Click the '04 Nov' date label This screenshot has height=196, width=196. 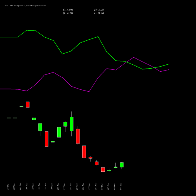coord(21,187)
